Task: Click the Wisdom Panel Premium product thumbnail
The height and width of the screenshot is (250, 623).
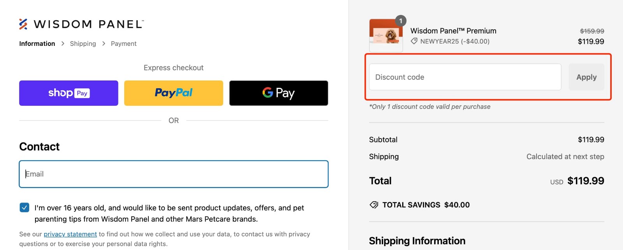Action: (x=386, y=35)
